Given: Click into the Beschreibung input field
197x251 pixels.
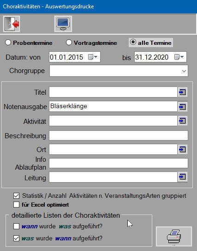Looking at the screenshot, I should point(119,135).
